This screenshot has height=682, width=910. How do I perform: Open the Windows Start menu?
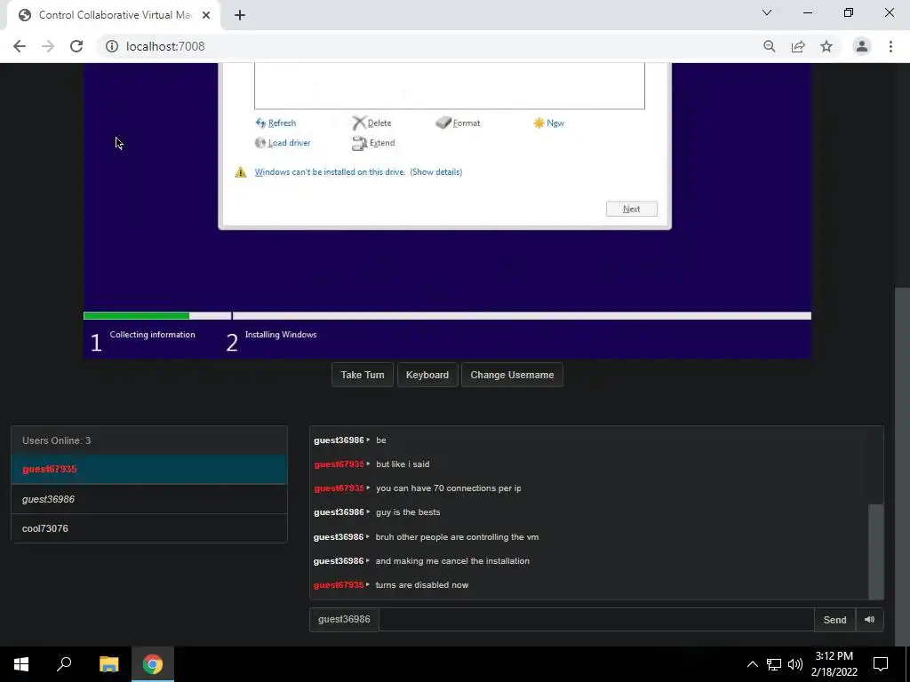(21, 664)
